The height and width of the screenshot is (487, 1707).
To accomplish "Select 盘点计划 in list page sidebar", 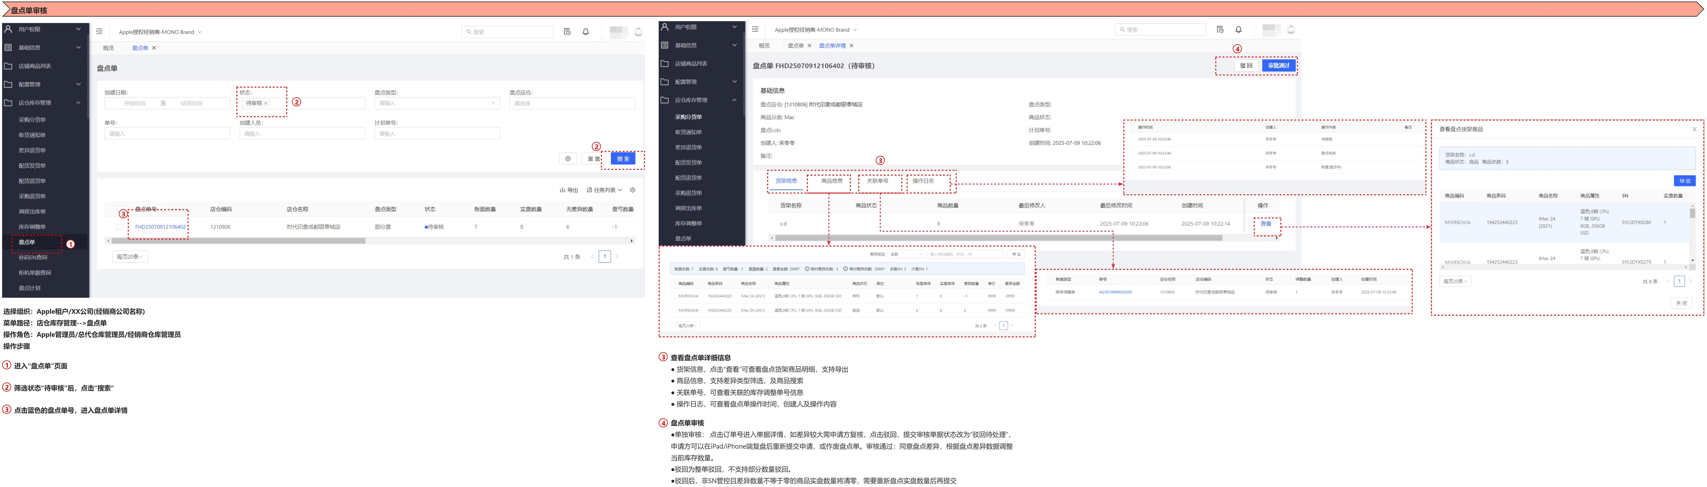I will (30, 288).
